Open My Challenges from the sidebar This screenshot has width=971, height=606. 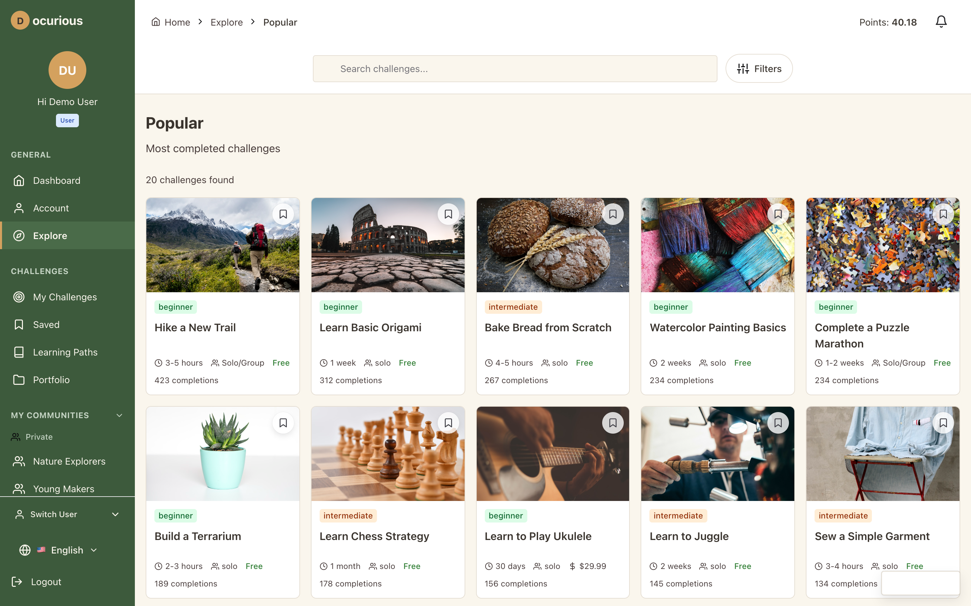coord(65,297)
